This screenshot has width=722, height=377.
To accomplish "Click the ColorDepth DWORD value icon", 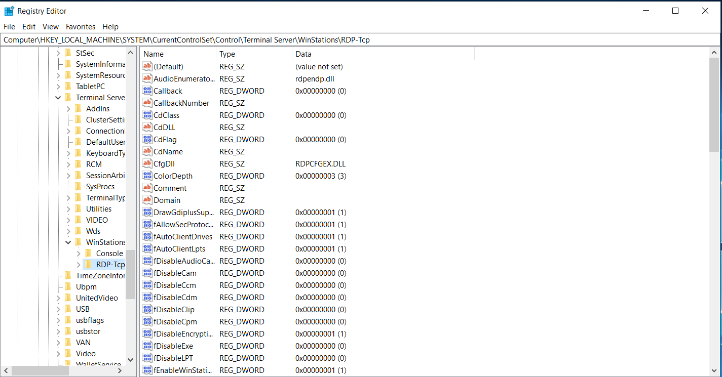I will tap(147, 176).
